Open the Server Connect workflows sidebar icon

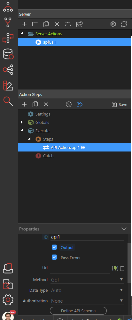pyautogui.click(x=8, y=38)
